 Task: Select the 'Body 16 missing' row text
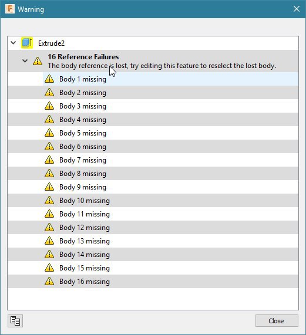tap(85, 282)
